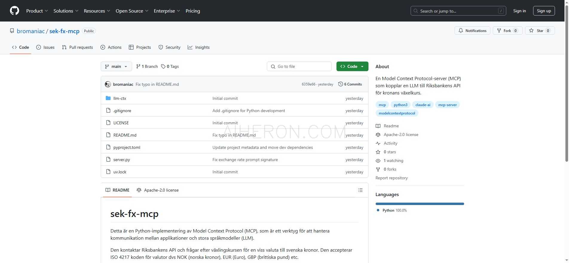The width and height of the screenshot is (569, 263).
Task: Open the bromaniac avatar in commit bar
Action: (108, 84)
